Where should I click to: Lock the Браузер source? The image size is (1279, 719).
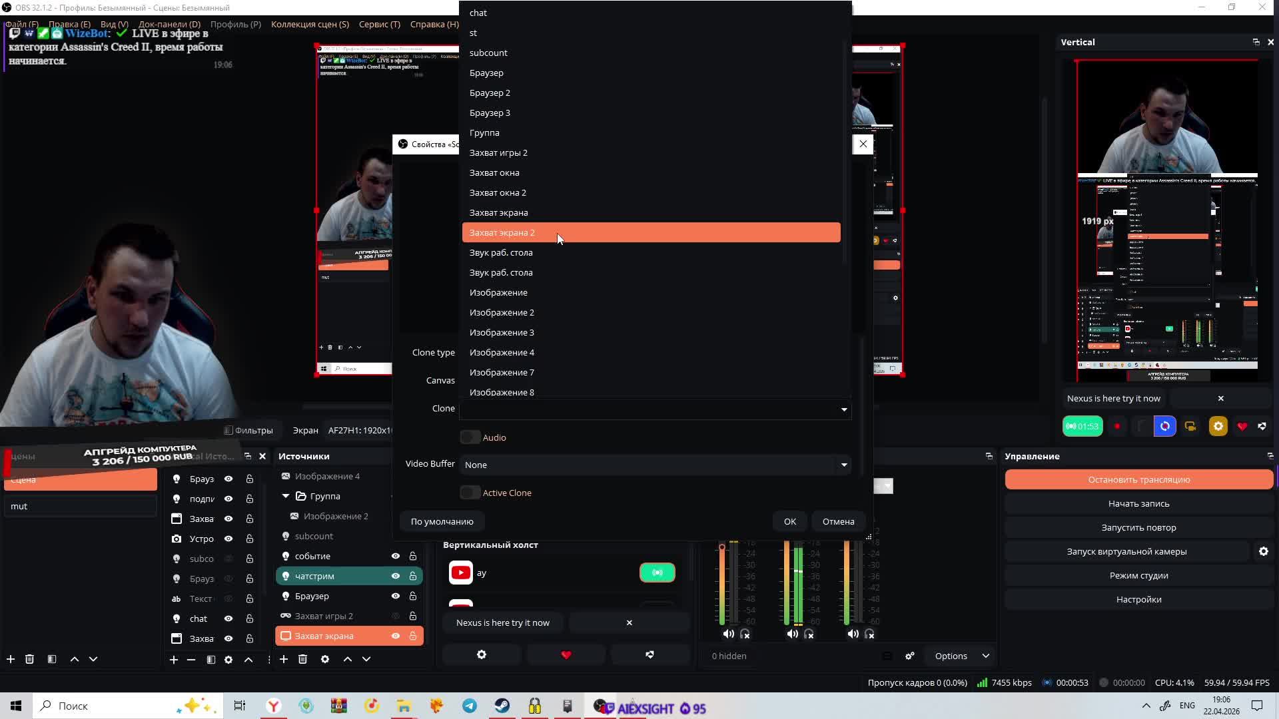[413, 596]
